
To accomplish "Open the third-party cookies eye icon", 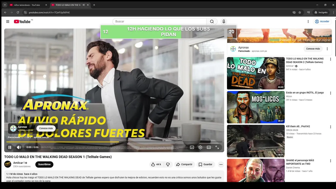I will click(x=294, y=12).
